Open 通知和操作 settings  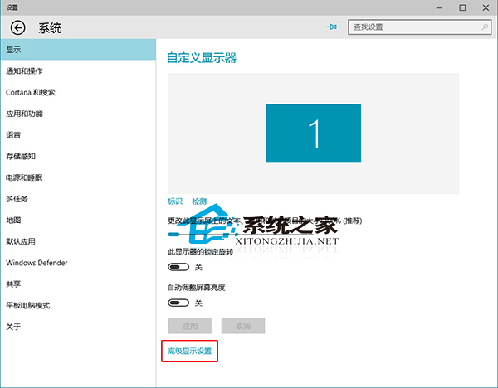pyautogui.click(x=78, y=71)
